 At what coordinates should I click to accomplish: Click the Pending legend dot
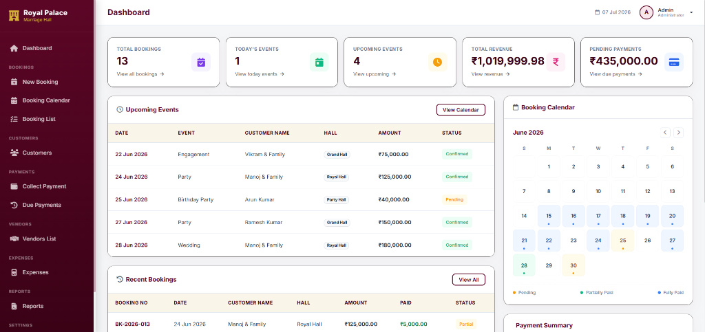pos(514,293)
